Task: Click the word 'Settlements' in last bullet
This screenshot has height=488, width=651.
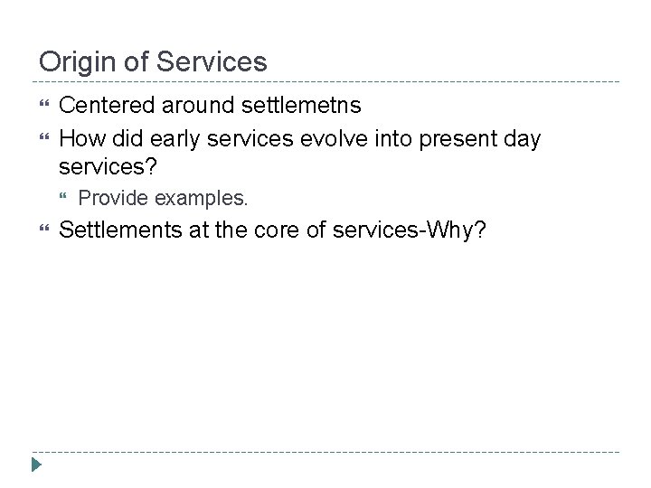Action: click(122, 230)
